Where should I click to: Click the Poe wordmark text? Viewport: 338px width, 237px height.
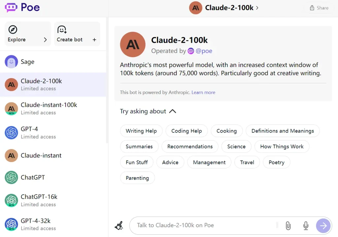pyautogui.click(x=30, y=8)
